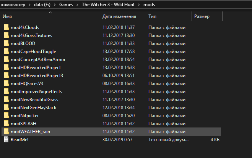Select the modBLOOD folder icon
This screenshot has width=252, height=158.
[6, 43]
